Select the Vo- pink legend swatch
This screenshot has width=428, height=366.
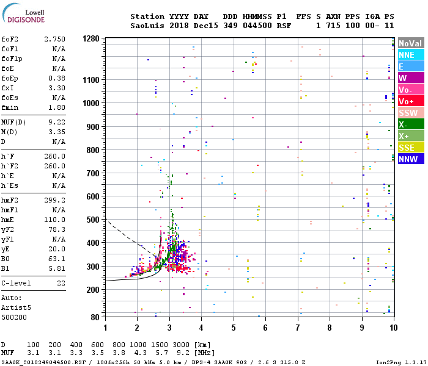411,90
